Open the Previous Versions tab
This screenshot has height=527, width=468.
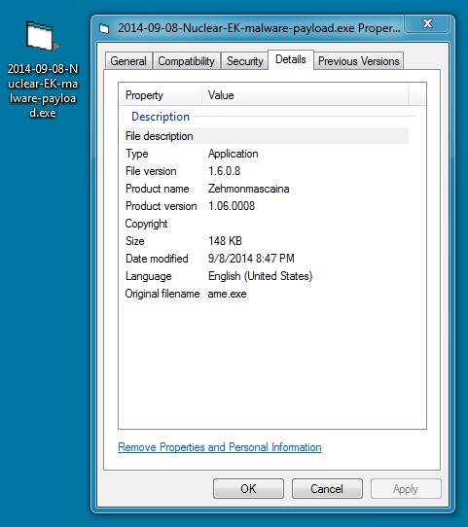tap(358, 61)
